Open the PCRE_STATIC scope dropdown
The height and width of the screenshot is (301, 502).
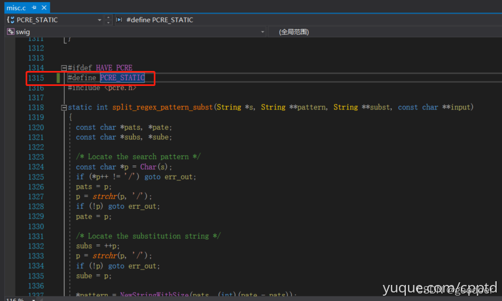[99, 20]
